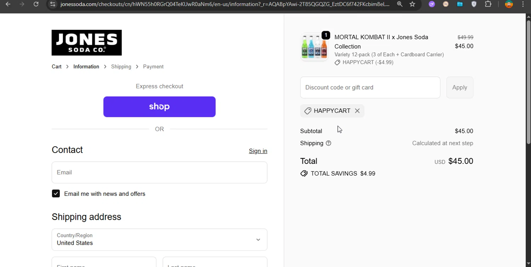The height and width of the screenshot is (267, 531).
Task: Click the Shipping address heading
Action: (x=86, y=217)
